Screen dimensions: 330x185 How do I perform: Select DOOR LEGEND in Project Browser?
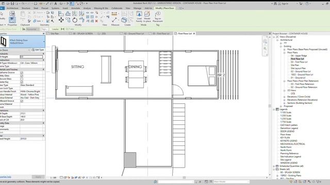point(287,132)
